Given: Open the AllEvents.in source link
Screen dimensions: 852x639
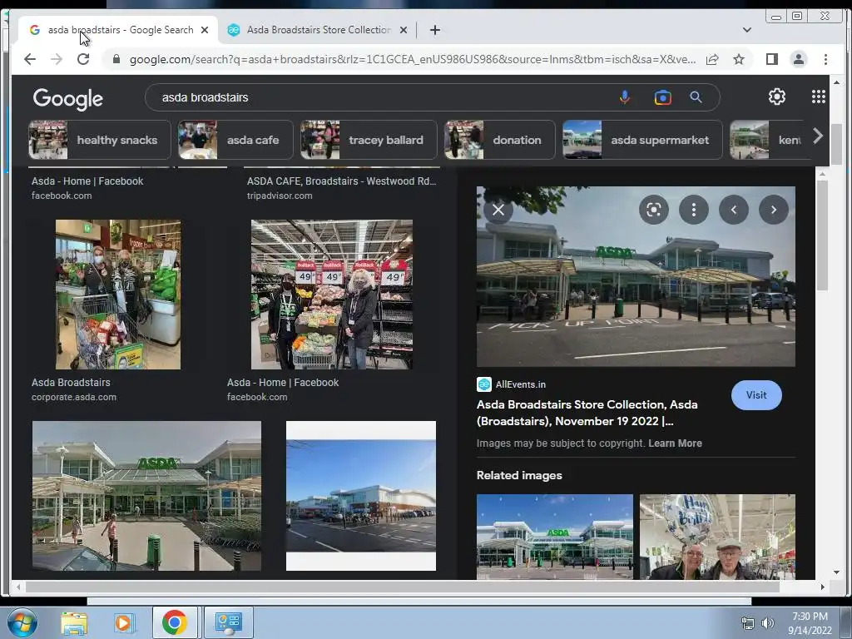Looking at the screenshot, I should (x=512, y=384).
